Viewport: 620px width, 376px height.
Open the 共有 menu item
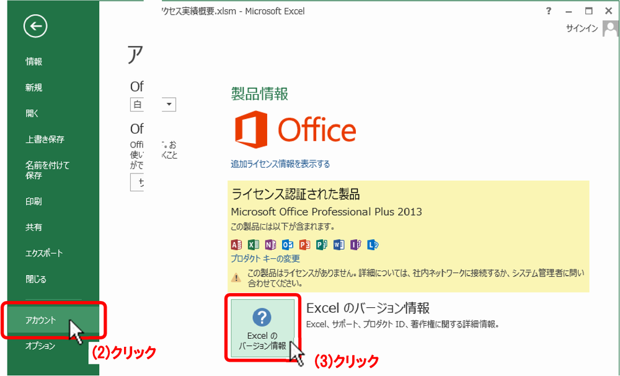34,227
